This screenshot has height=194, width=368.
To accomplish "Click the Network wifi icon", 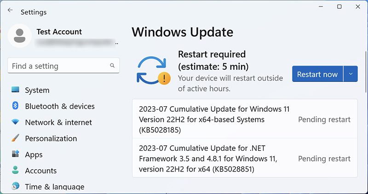I will tap(15, 122).
